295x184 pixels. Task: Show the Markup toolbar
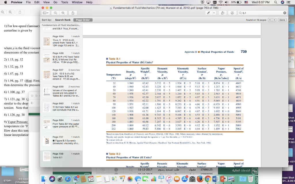click(232, 13)
